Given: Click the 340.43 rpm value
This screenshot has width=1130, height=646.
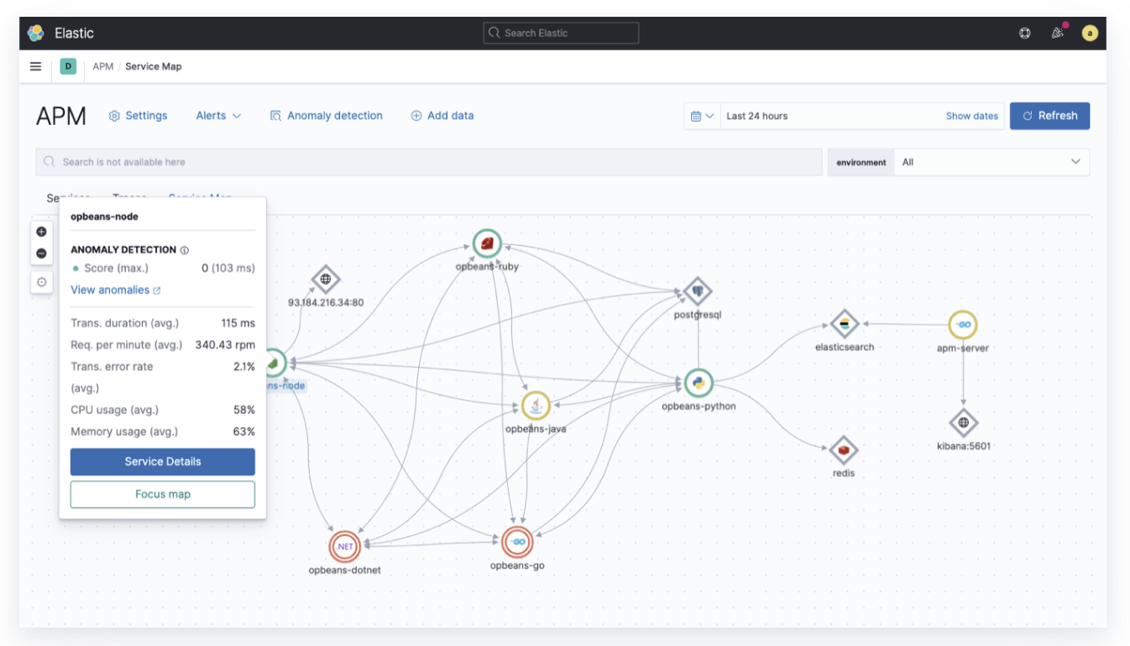Looking at the screenshot, I should coord(225,345).
